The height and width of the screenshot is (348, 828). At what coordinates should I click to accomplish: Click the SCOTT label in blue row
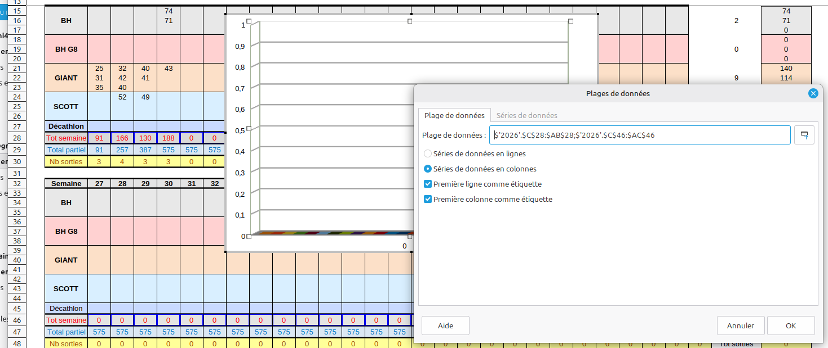66,107
